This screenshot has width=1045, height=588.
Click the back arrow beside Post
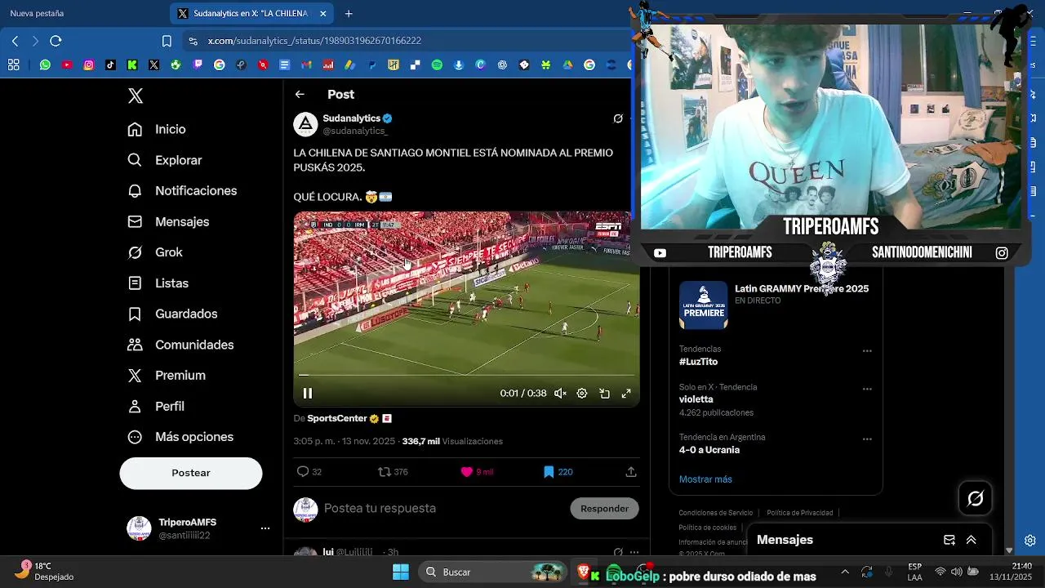[300, 95]
